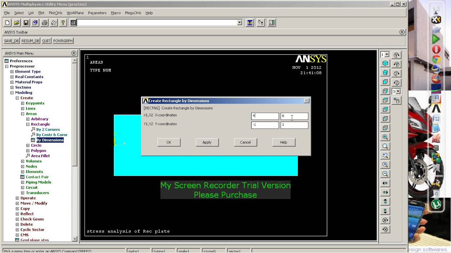Click Apply in Create Rectangle dialog
451x253 pixels.
[x=207, y=142]
